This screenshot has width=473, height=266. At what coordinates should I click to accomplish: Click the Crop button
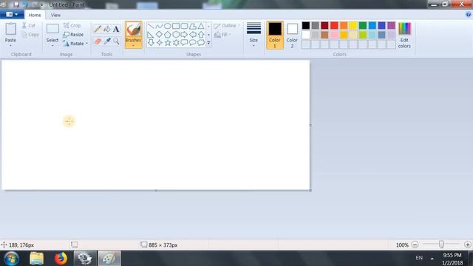[72, 26]
